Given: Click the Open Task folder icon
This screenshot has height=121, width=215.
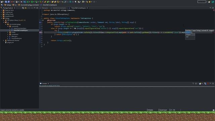Looking at the screenshot, I should 55,2.
